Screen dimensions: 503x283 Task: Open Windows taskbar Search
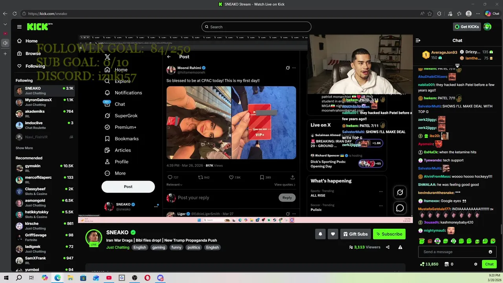click(19, 278)
